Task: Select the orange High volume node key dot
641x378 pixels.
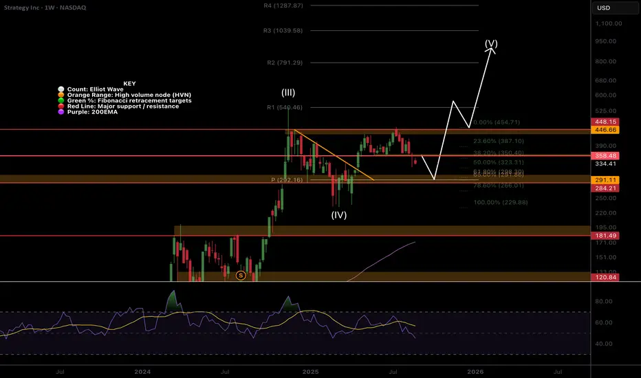Action: (61, 95)
